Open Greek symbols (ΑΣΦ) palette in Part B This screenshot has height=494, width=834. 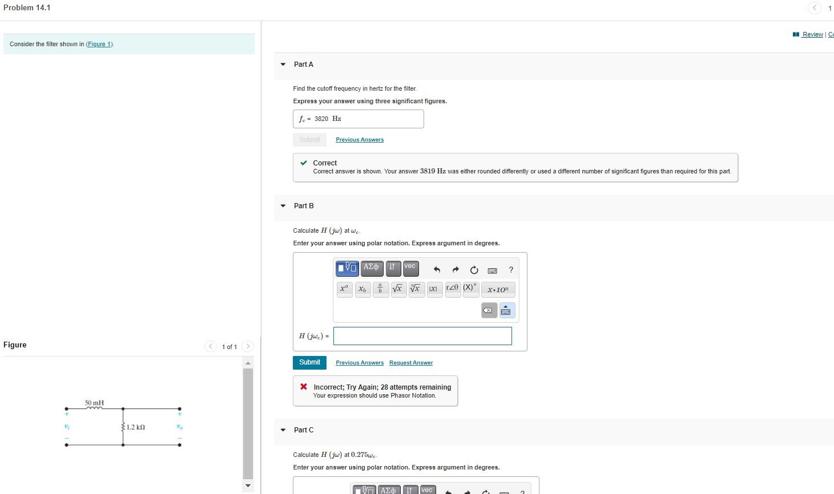point(371,268)
